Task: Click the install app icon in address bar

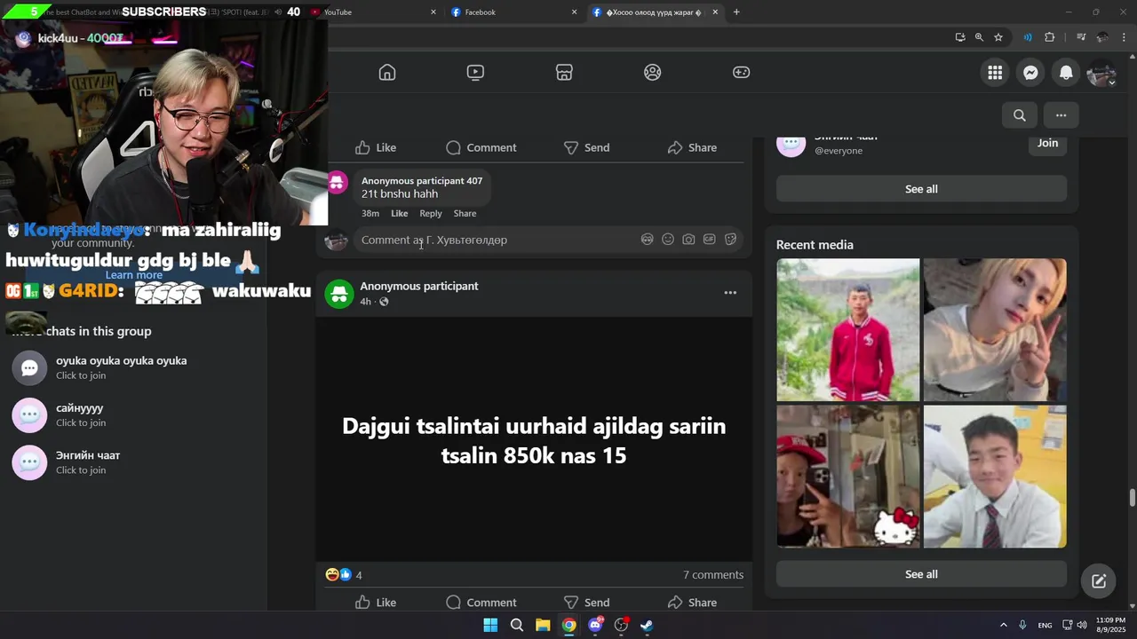Action: [960, 37]
